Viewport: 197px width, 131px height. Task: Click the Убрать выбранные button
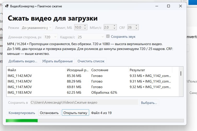tap(57, 61)
